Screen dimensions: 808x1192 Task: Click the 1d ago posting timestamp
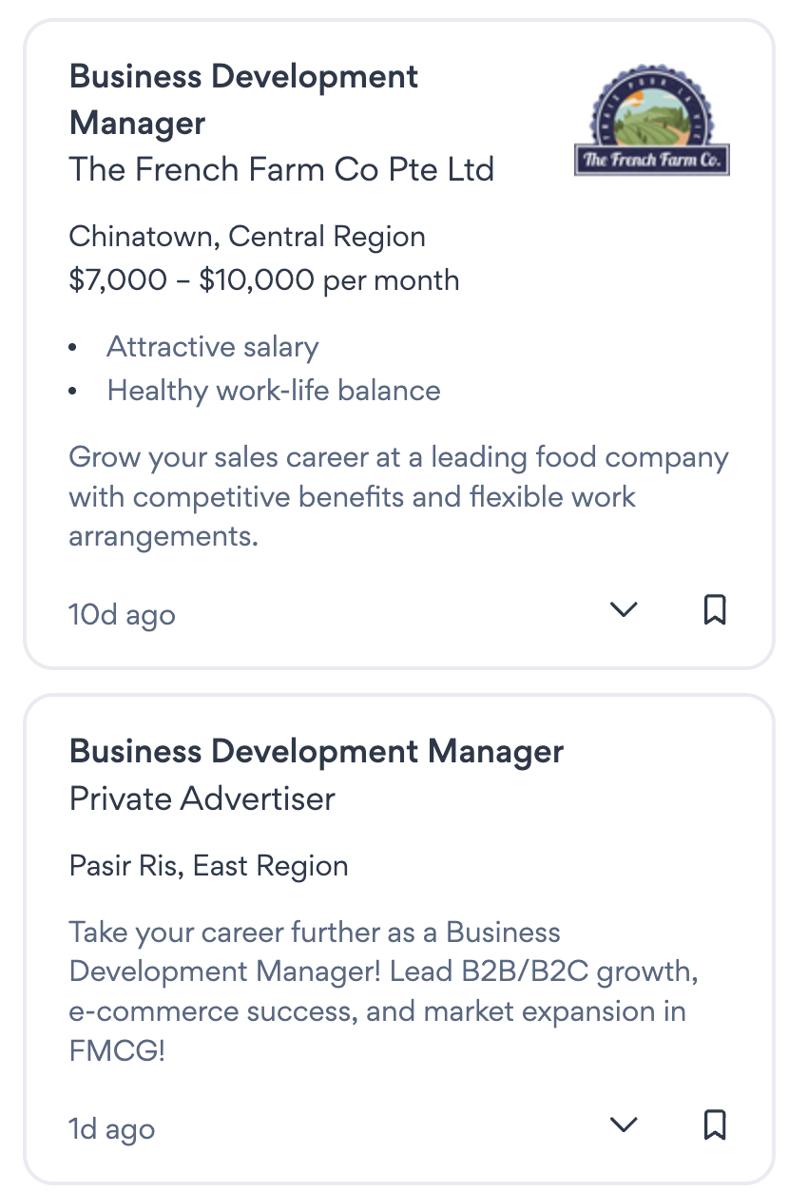[x=112, y=1130]
